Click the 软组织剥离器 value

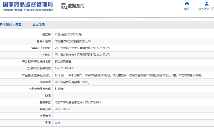point(63,62)
